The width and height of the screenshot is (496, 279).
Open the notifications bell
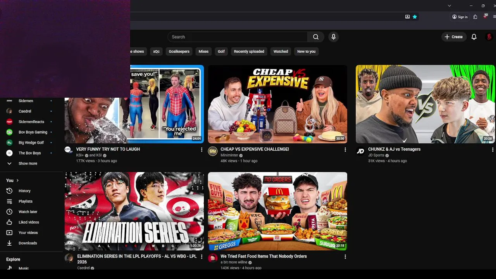[x=474, y=37]
